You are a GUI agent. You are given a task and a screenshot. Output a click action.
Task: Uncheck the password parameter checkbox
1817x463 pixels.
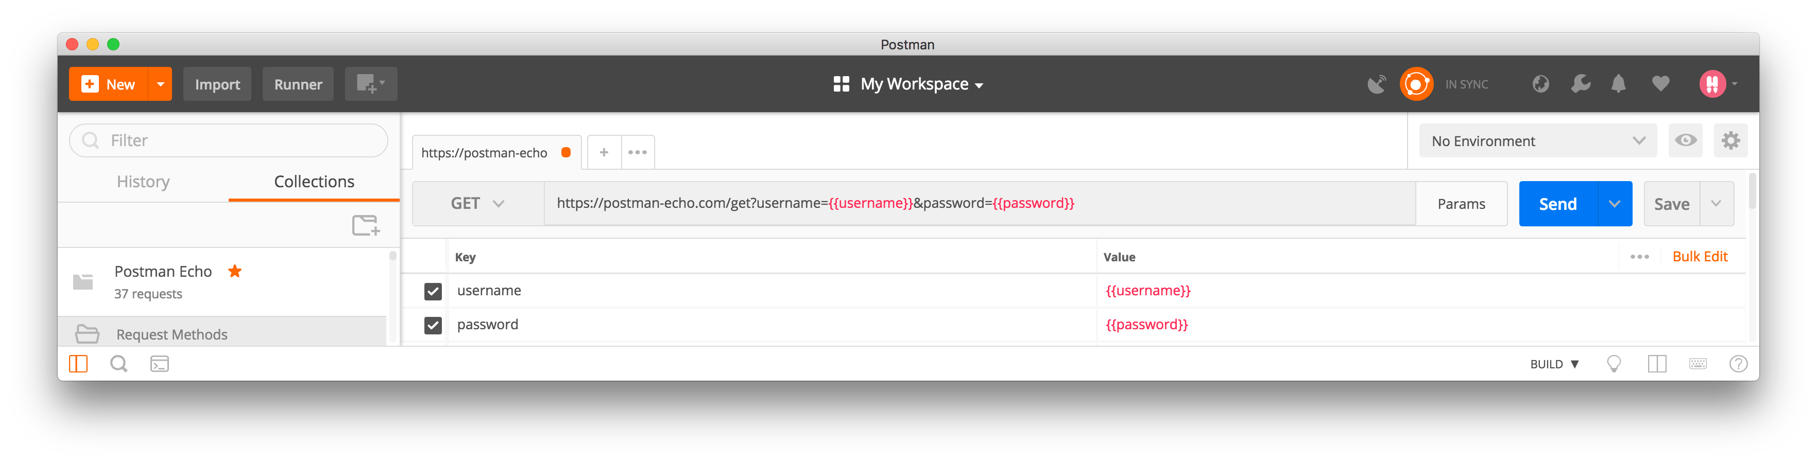tap(433, 325)
